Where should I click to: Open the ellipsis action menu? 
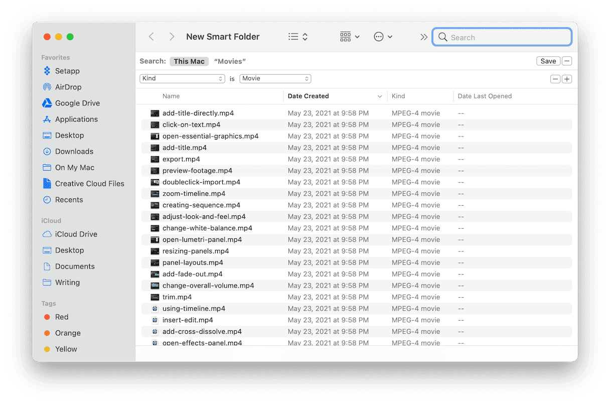coord(383,37)
